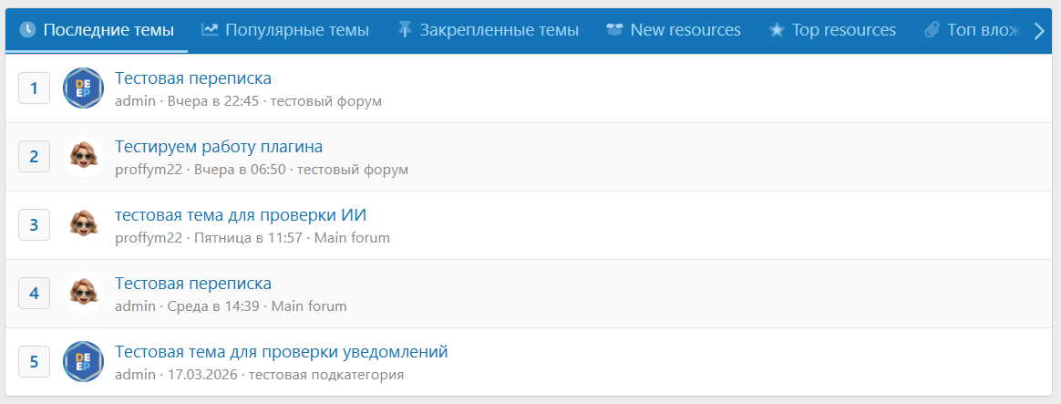The image size is (1061, 404).
Task: Click the box icon beside New resources
Action: point(614,30)
